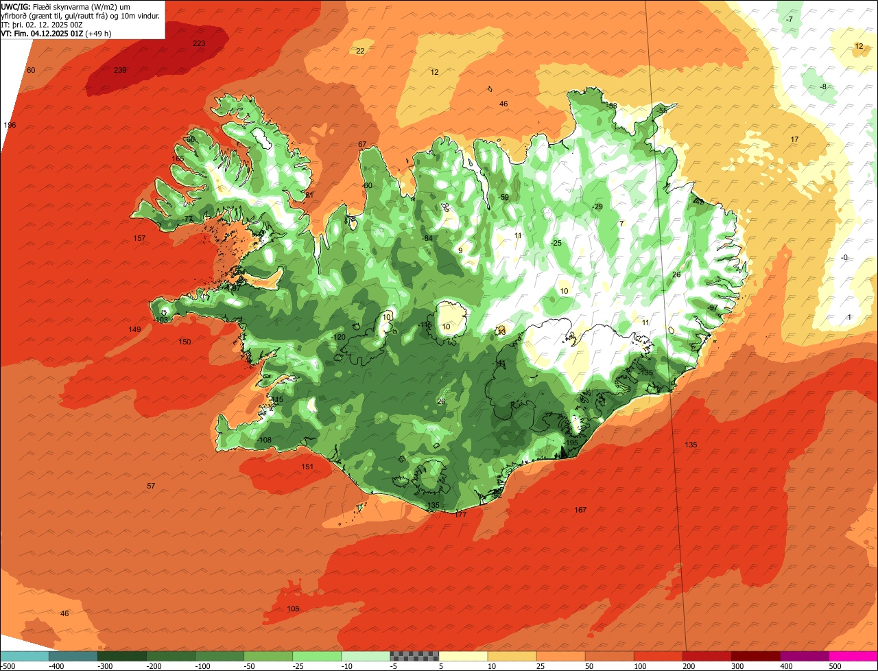Click the map value 105
The height and width of the screenshot is (671, 878).
293,609
